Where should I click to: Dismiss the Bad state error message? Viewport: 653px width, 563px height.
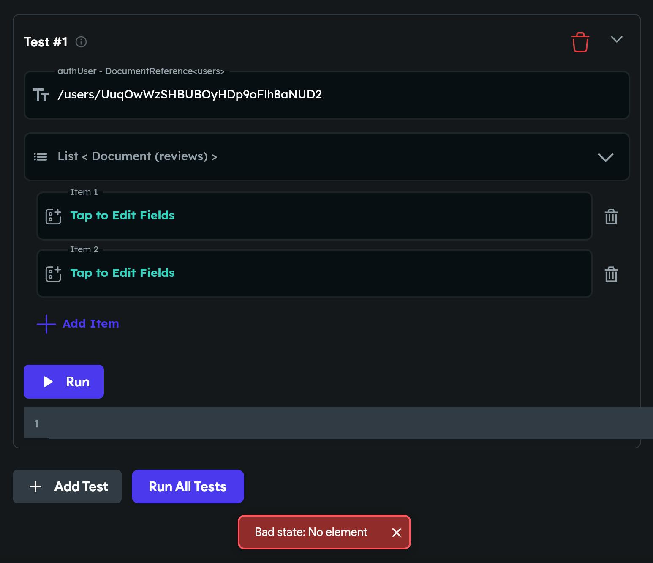pyautogui.click(x=396, y=533)
